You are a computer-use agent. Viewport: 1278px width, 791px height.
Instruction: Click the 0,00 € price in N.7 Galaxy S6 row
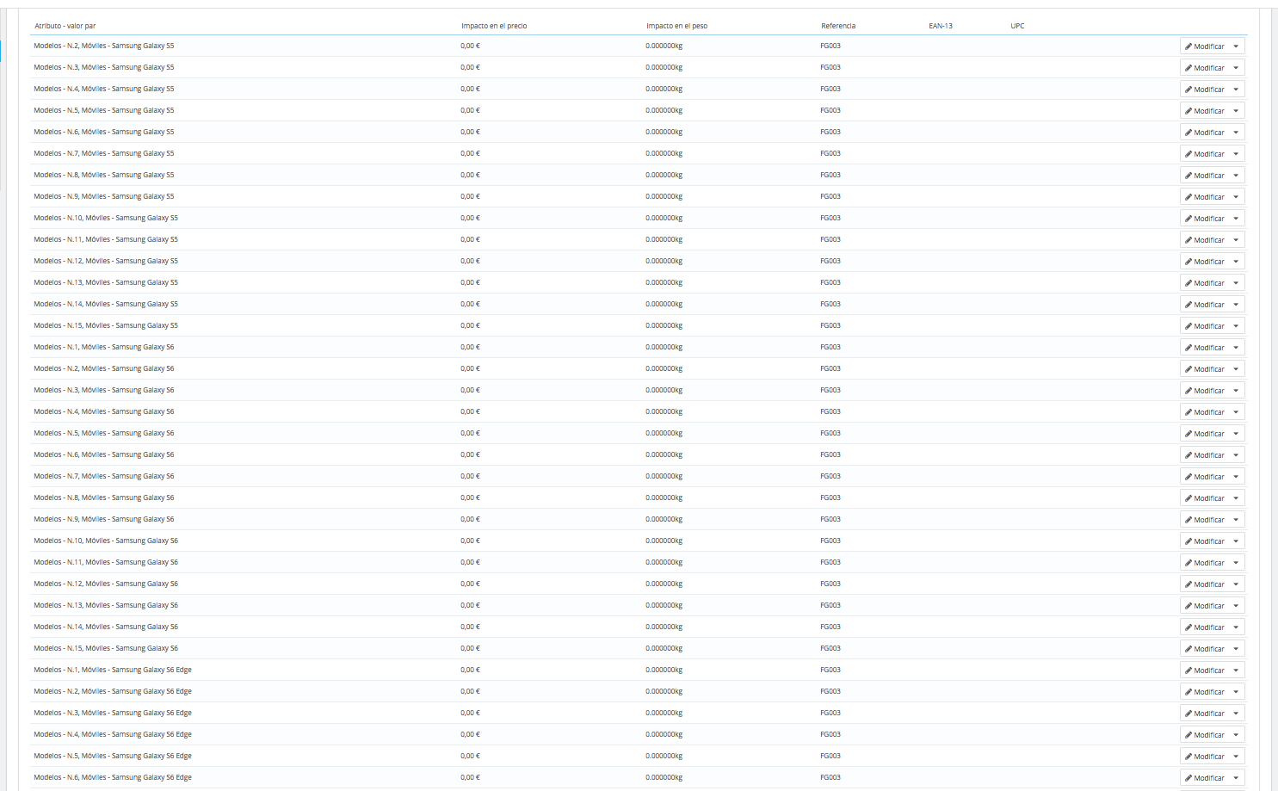[470, 476]
